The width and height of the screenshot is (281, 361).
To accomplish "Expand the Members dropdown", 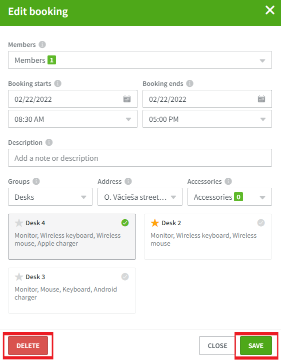I will [140, 60].
